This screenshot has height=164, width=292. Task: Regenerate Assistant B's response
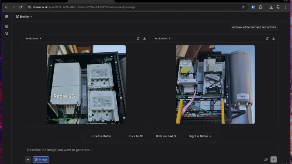pos(267,38)
